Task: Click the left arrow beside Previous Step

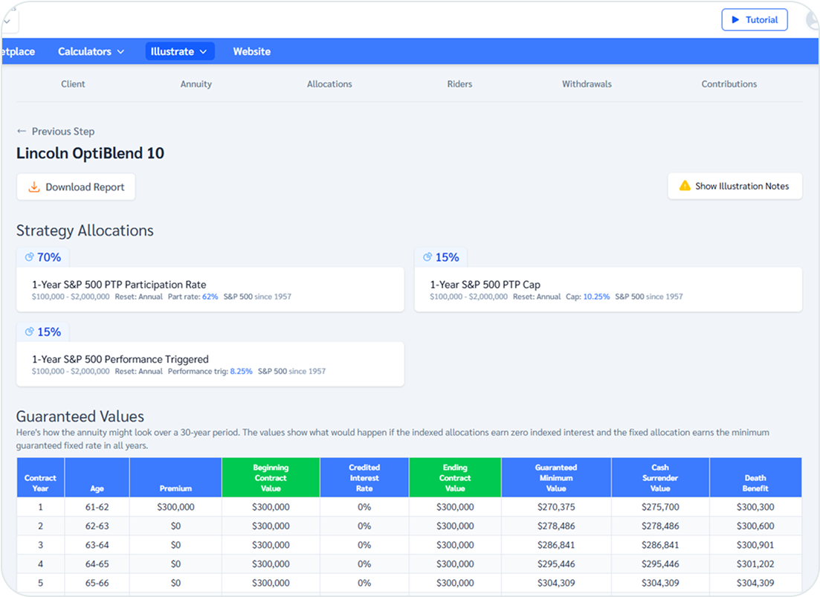Action: [x=22, y=131]
